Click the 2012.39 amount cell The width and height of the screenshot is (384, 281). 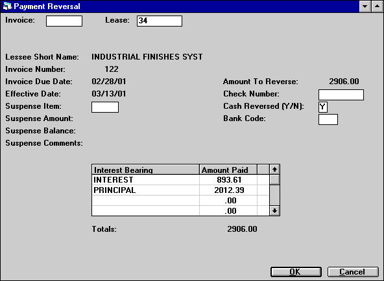coord(228,190)
